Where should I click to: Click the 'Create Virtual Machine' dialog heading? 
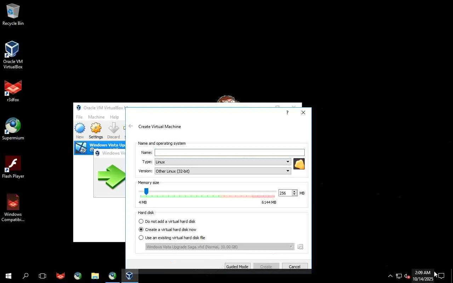coord(160,127)
